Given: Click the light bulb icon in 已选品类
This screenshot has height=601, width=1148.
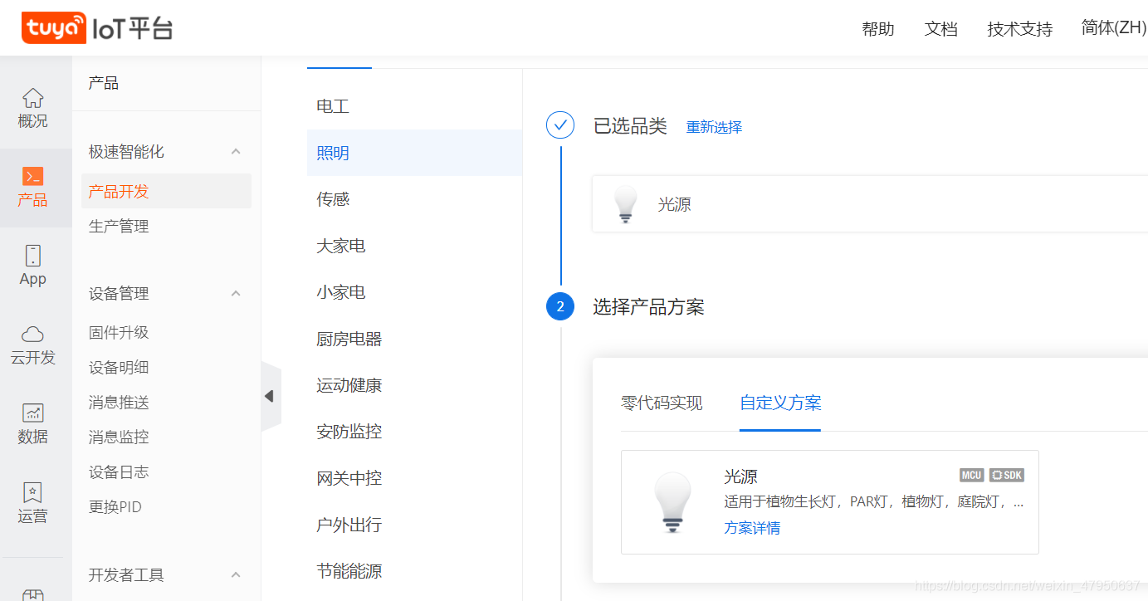Looking at the screenshot, I should (625, 204).
